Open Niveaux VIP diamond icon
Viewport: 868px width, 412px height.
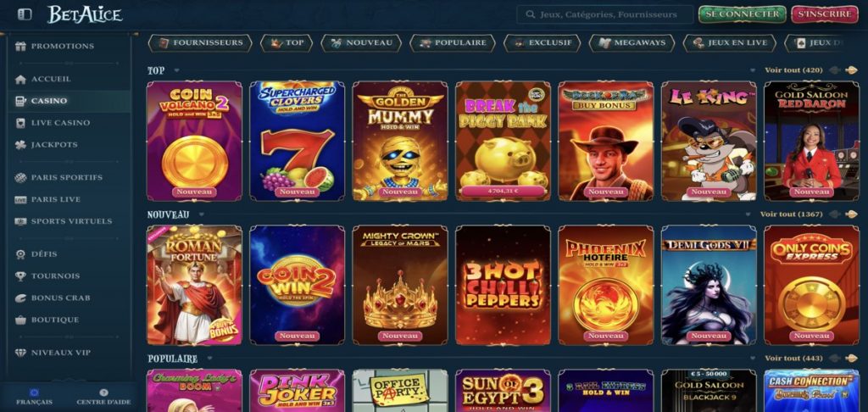(x=20, y=353)
